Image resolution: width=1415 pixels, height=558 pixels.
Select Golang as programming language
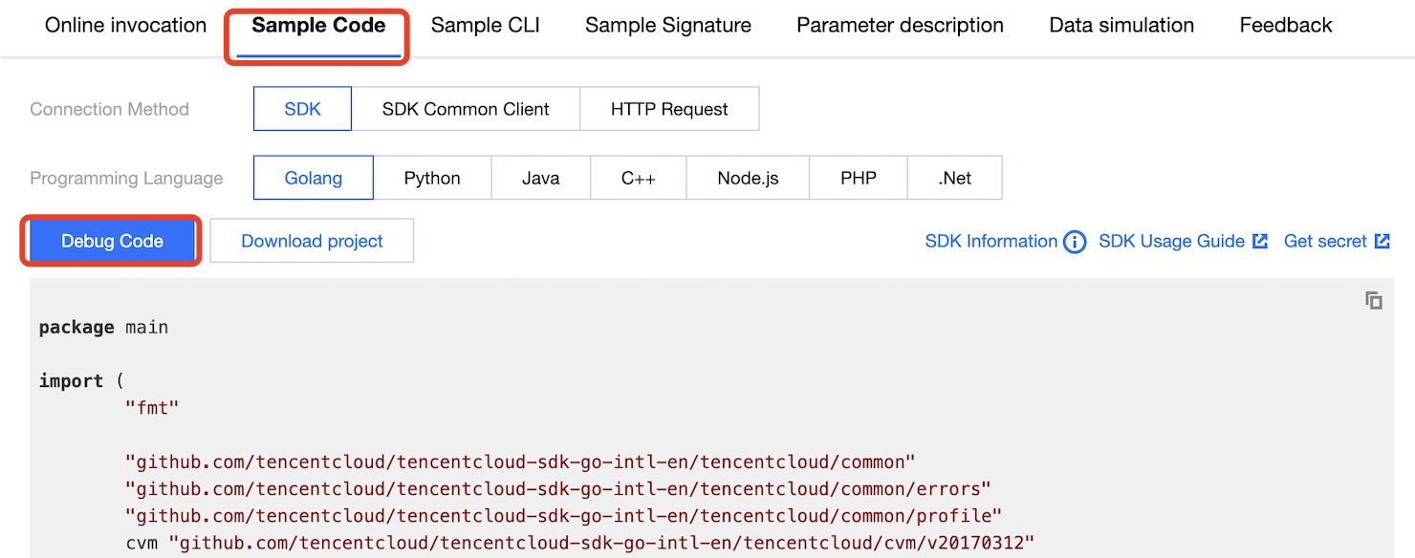click(x=314, y=179)
